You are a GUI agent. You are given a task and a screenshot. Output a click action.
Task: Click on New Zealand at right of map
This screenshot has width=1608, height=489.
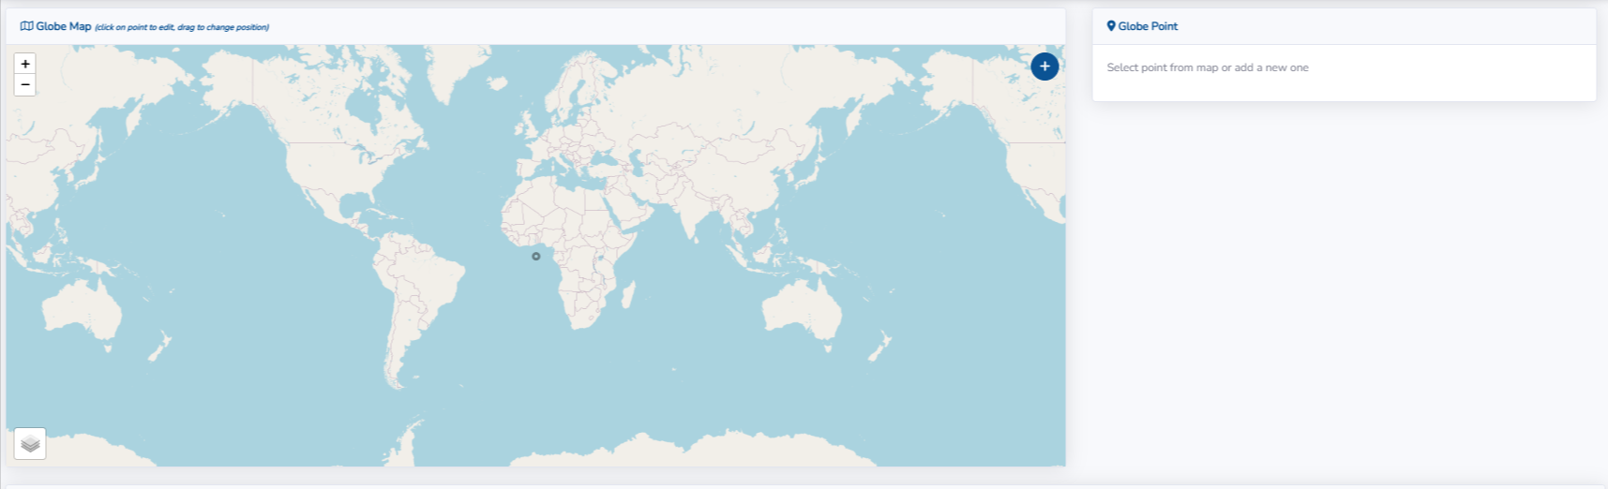(879, 350)
